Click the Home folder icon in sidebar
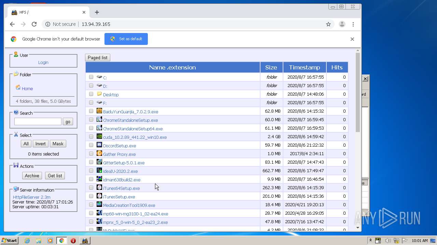This screenshot has width=437, height=245. coord(18,88)
